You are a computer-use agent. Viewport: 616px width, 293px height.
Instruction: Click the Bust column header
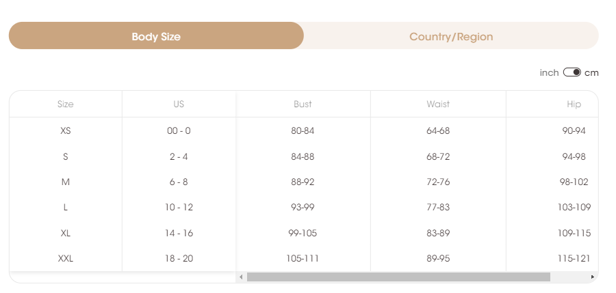[x=303, y=104]
